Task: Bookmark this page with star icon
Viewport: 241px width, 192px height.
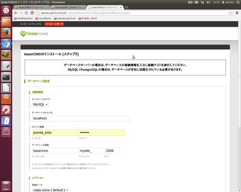Action: point(230,13)
